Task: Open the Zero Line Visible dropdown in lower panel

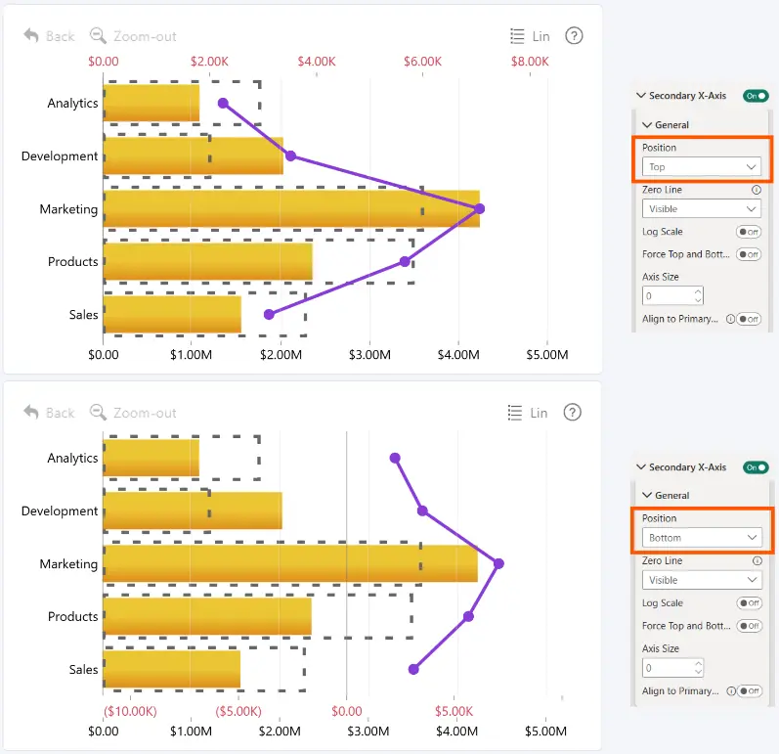Action: click(x=702, y=580)
